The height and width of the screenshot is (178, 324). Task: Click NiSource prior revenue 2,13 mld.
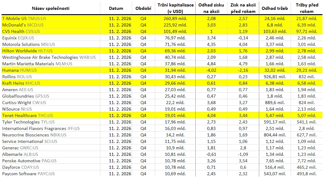tap(307, 109)
